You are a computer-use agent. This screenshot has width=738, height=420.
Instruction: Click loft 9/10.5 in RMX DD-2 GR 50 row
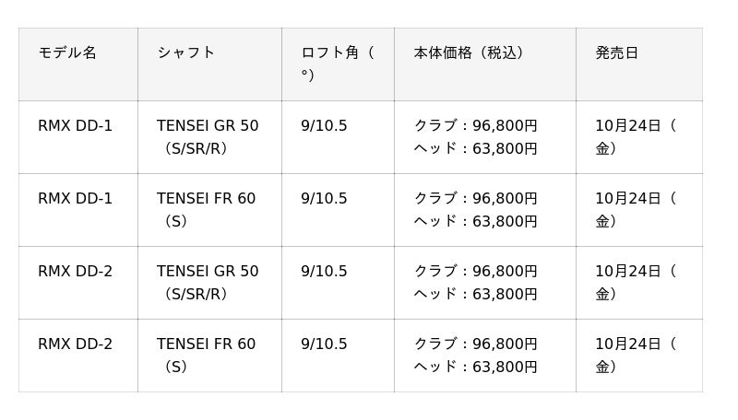324,272
